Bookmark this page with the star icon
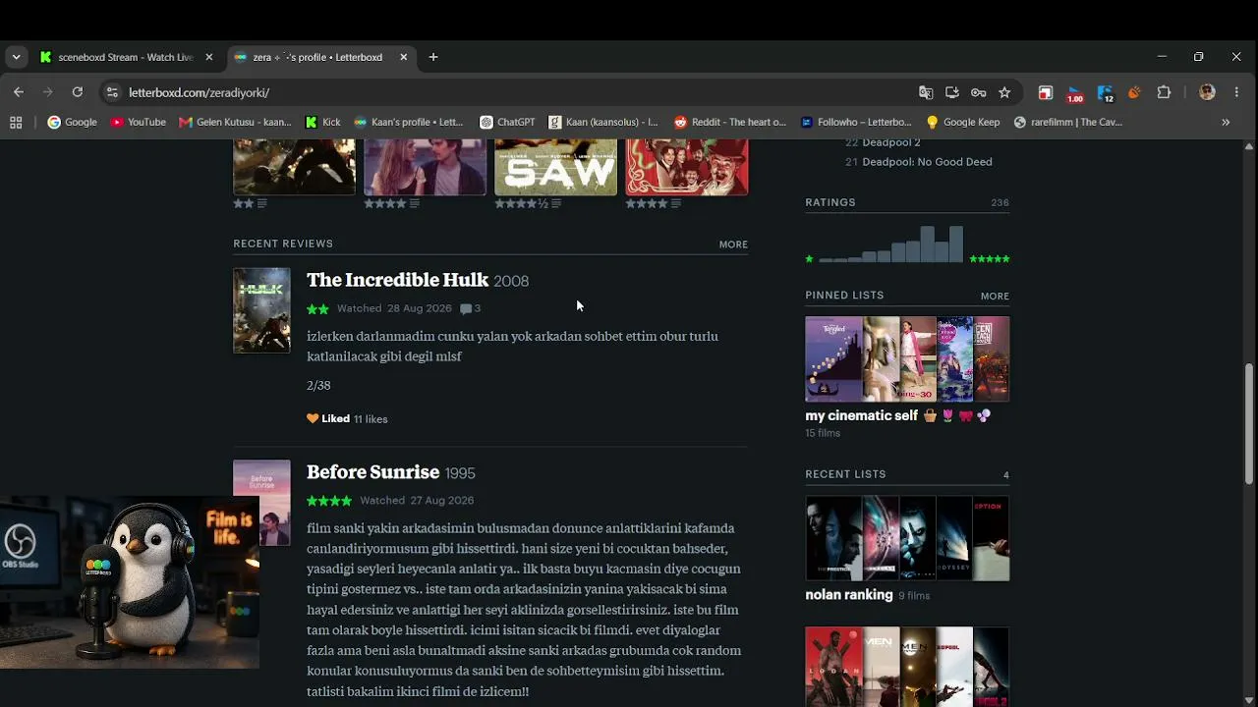The width and height of the screenshot is (1258, 707). 1004,92
